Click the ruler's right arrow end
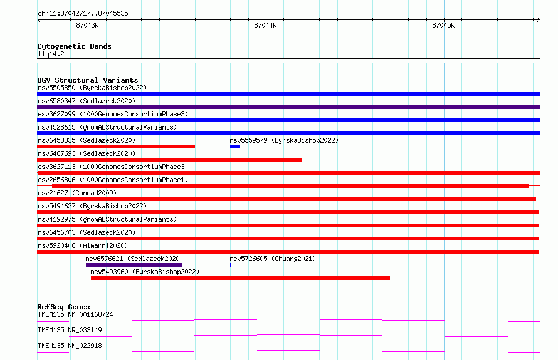The width and height of the screenshot is (558, 360). (x=538, y=20)
